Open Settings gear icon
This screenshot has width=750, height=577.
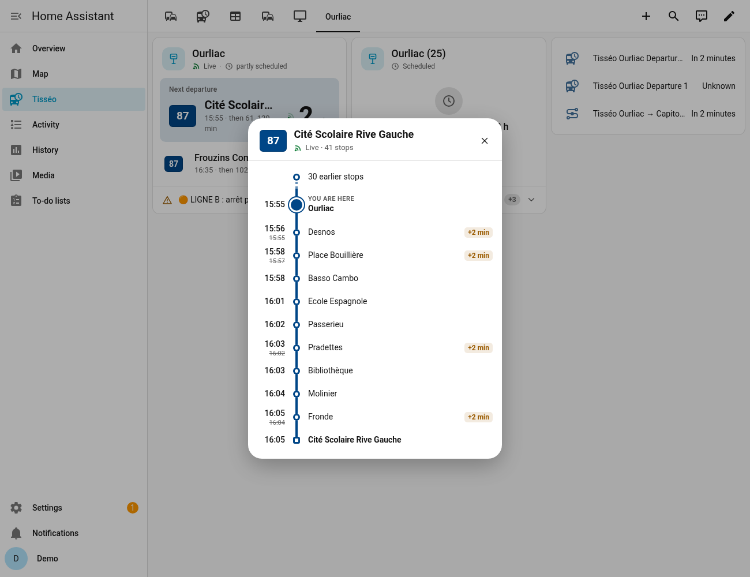(16, 508)
